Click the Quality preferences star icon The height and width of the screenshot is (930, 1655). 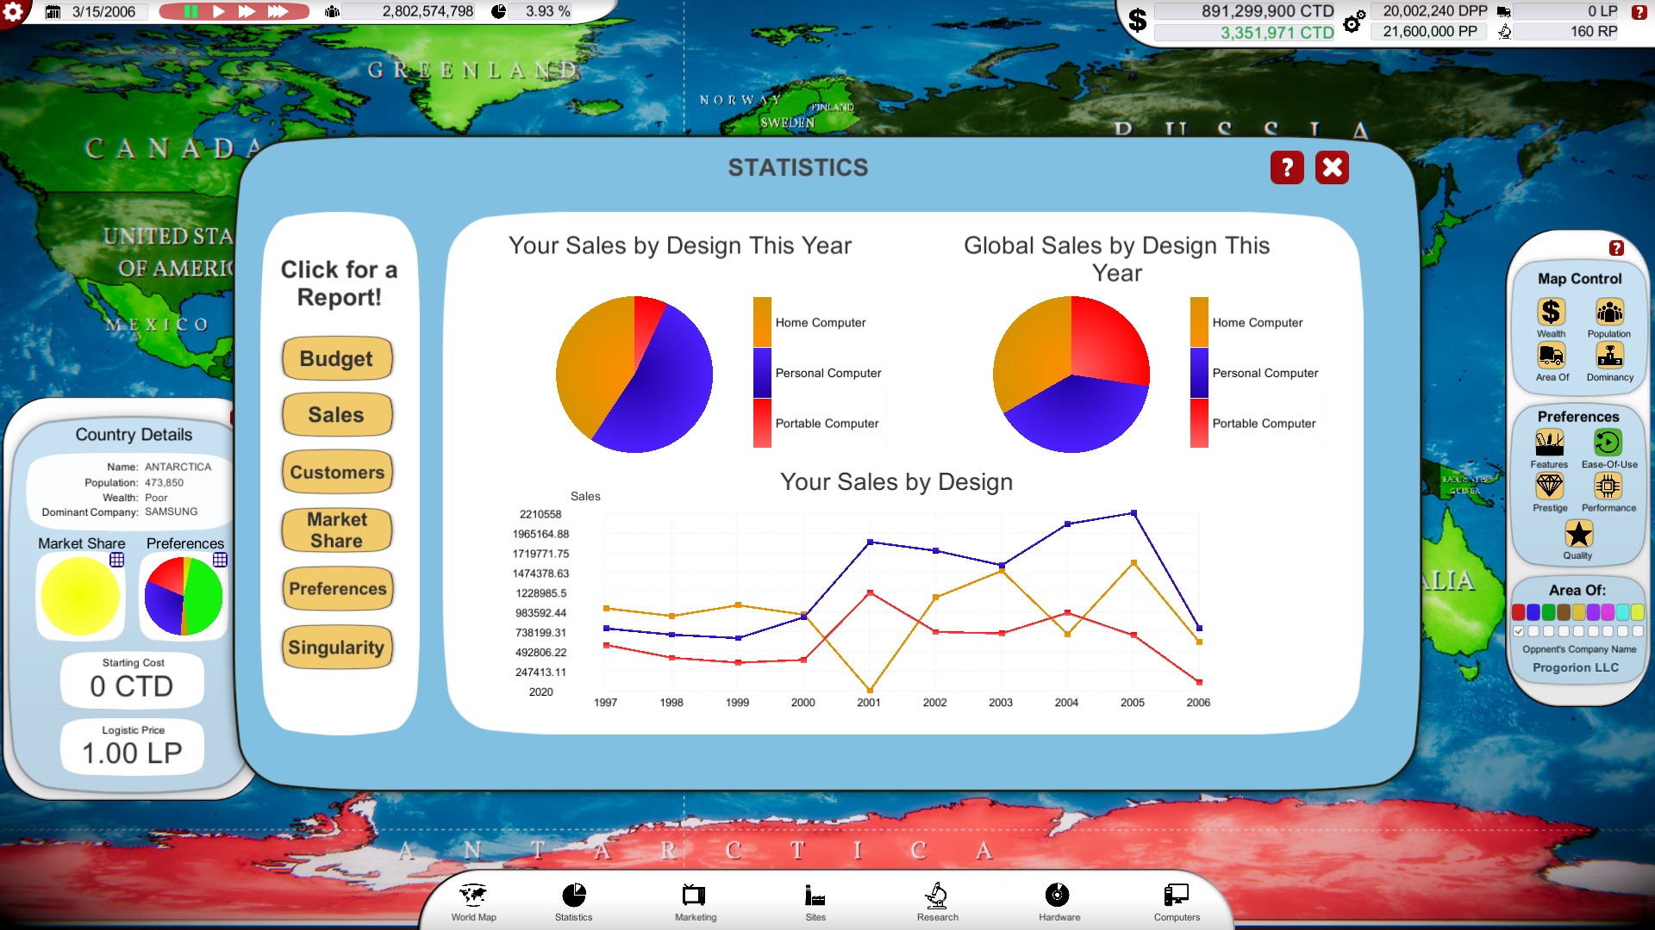click(1577, 534)
